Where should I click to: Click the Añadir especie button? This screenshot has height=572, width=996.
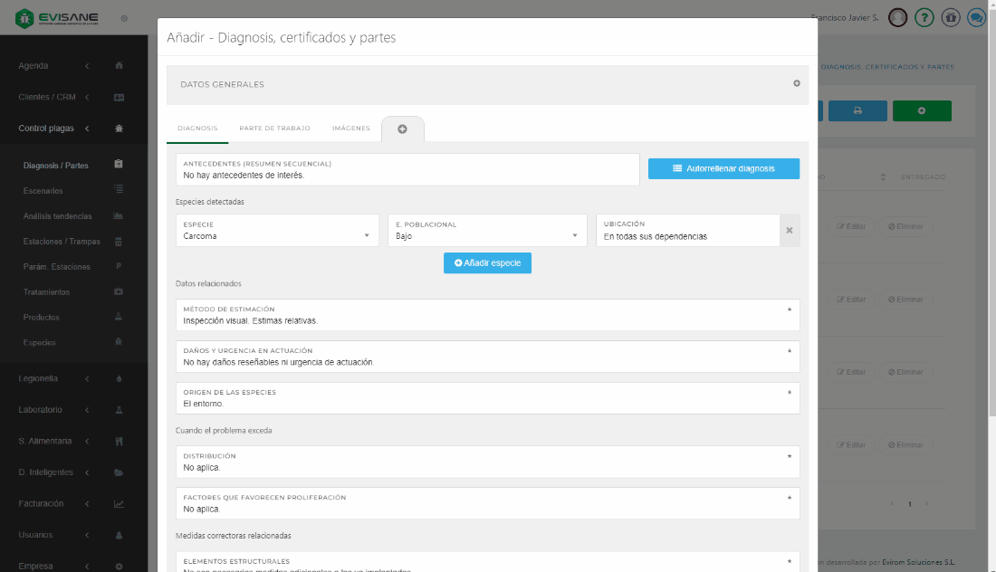pyautogui.click(x=487, y=262)
